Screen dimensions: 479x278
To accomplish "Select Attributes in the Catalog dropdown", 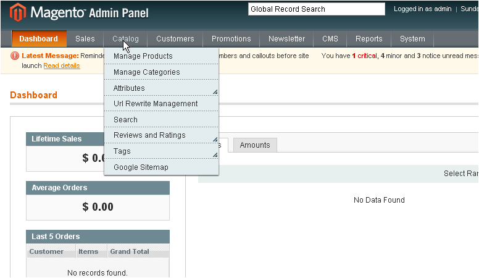I will (x=161, y=88).
